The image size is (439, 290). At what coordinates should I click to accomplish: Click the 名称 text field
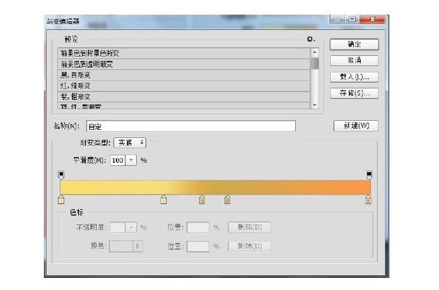pyautogui.click(x=191, y=127)
